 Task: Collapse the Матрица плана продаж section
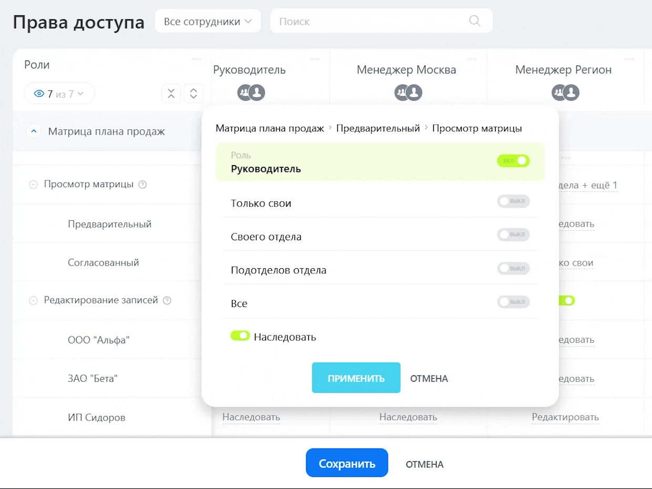33,131
